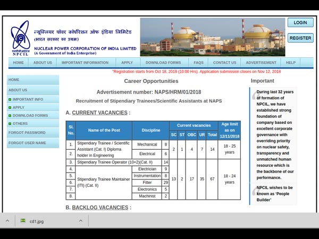Click green bullet beside Apply in sidebar

coord(10,107)
